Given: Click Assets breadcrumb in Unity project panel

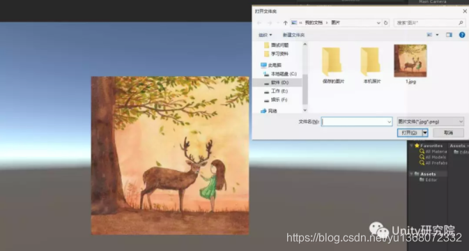Looking at the screenshot, I should point(457,146).
